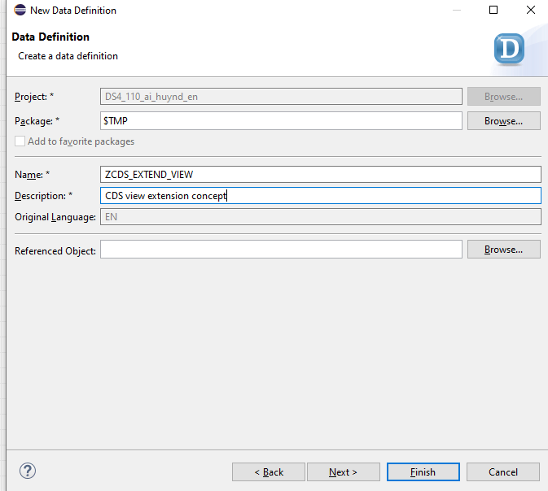This screenshot has height=491, width=548.
Task: Close the New Data Definition dialog
Action: click(530, 11)
